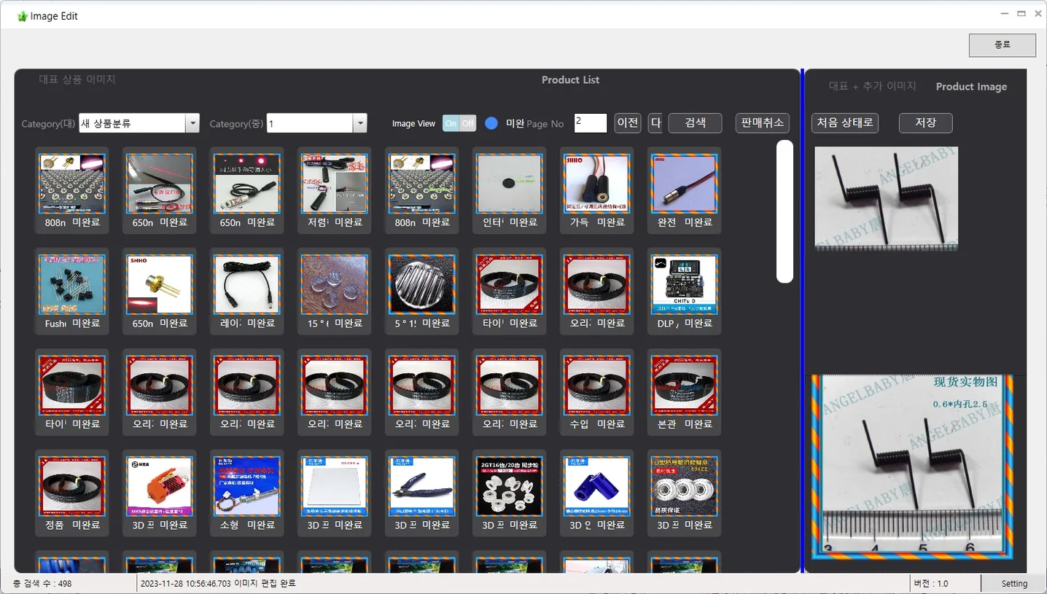The height and width of the screenshot is (594, 1047).
Task: Select the 650n red laser line thumbnail
Action: point(159,183)
